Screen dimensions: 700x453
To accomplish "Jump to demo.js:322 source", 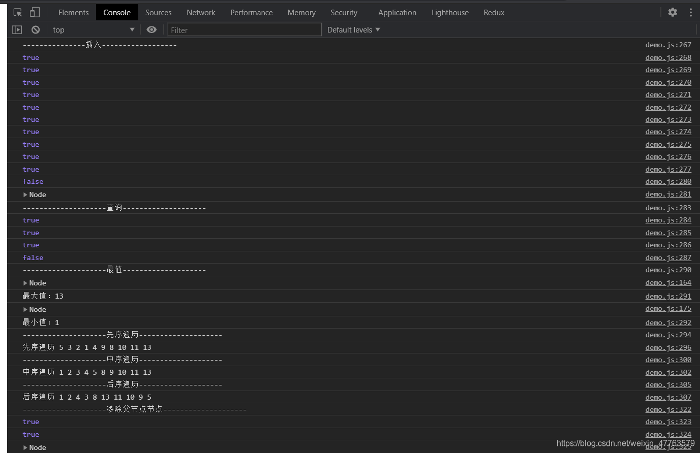I will point(668,409).
